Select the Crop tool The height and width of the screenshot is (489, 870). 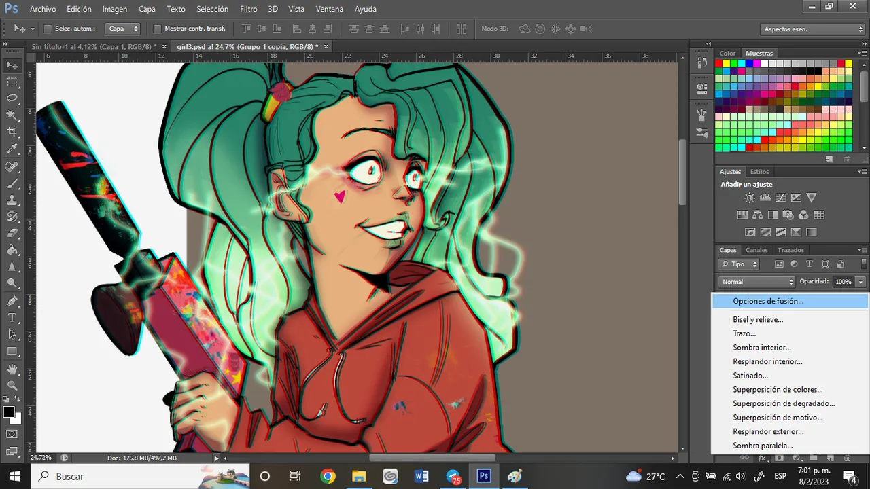tap(12, 132)
